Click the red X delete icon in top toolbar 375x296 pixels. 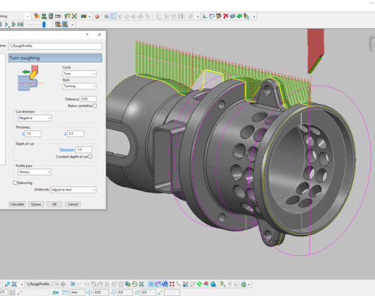[x=226, y=16]
